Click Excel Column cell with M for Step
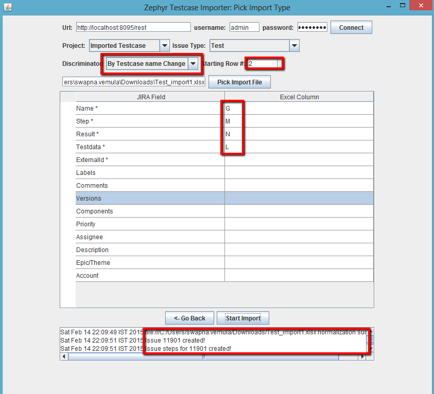 299,121
